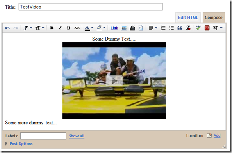232x153 pixels.
Task: Open the alignment dropdown arrow
Action: click(x=156, y=28)
